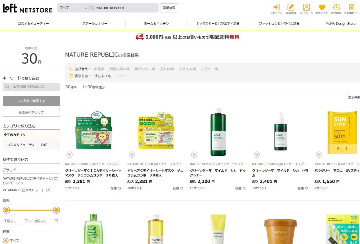Screen dimensions: 360x244
Task: Favorite the シカ ビッグトナー product heart
Action: (x=194, y=155)
